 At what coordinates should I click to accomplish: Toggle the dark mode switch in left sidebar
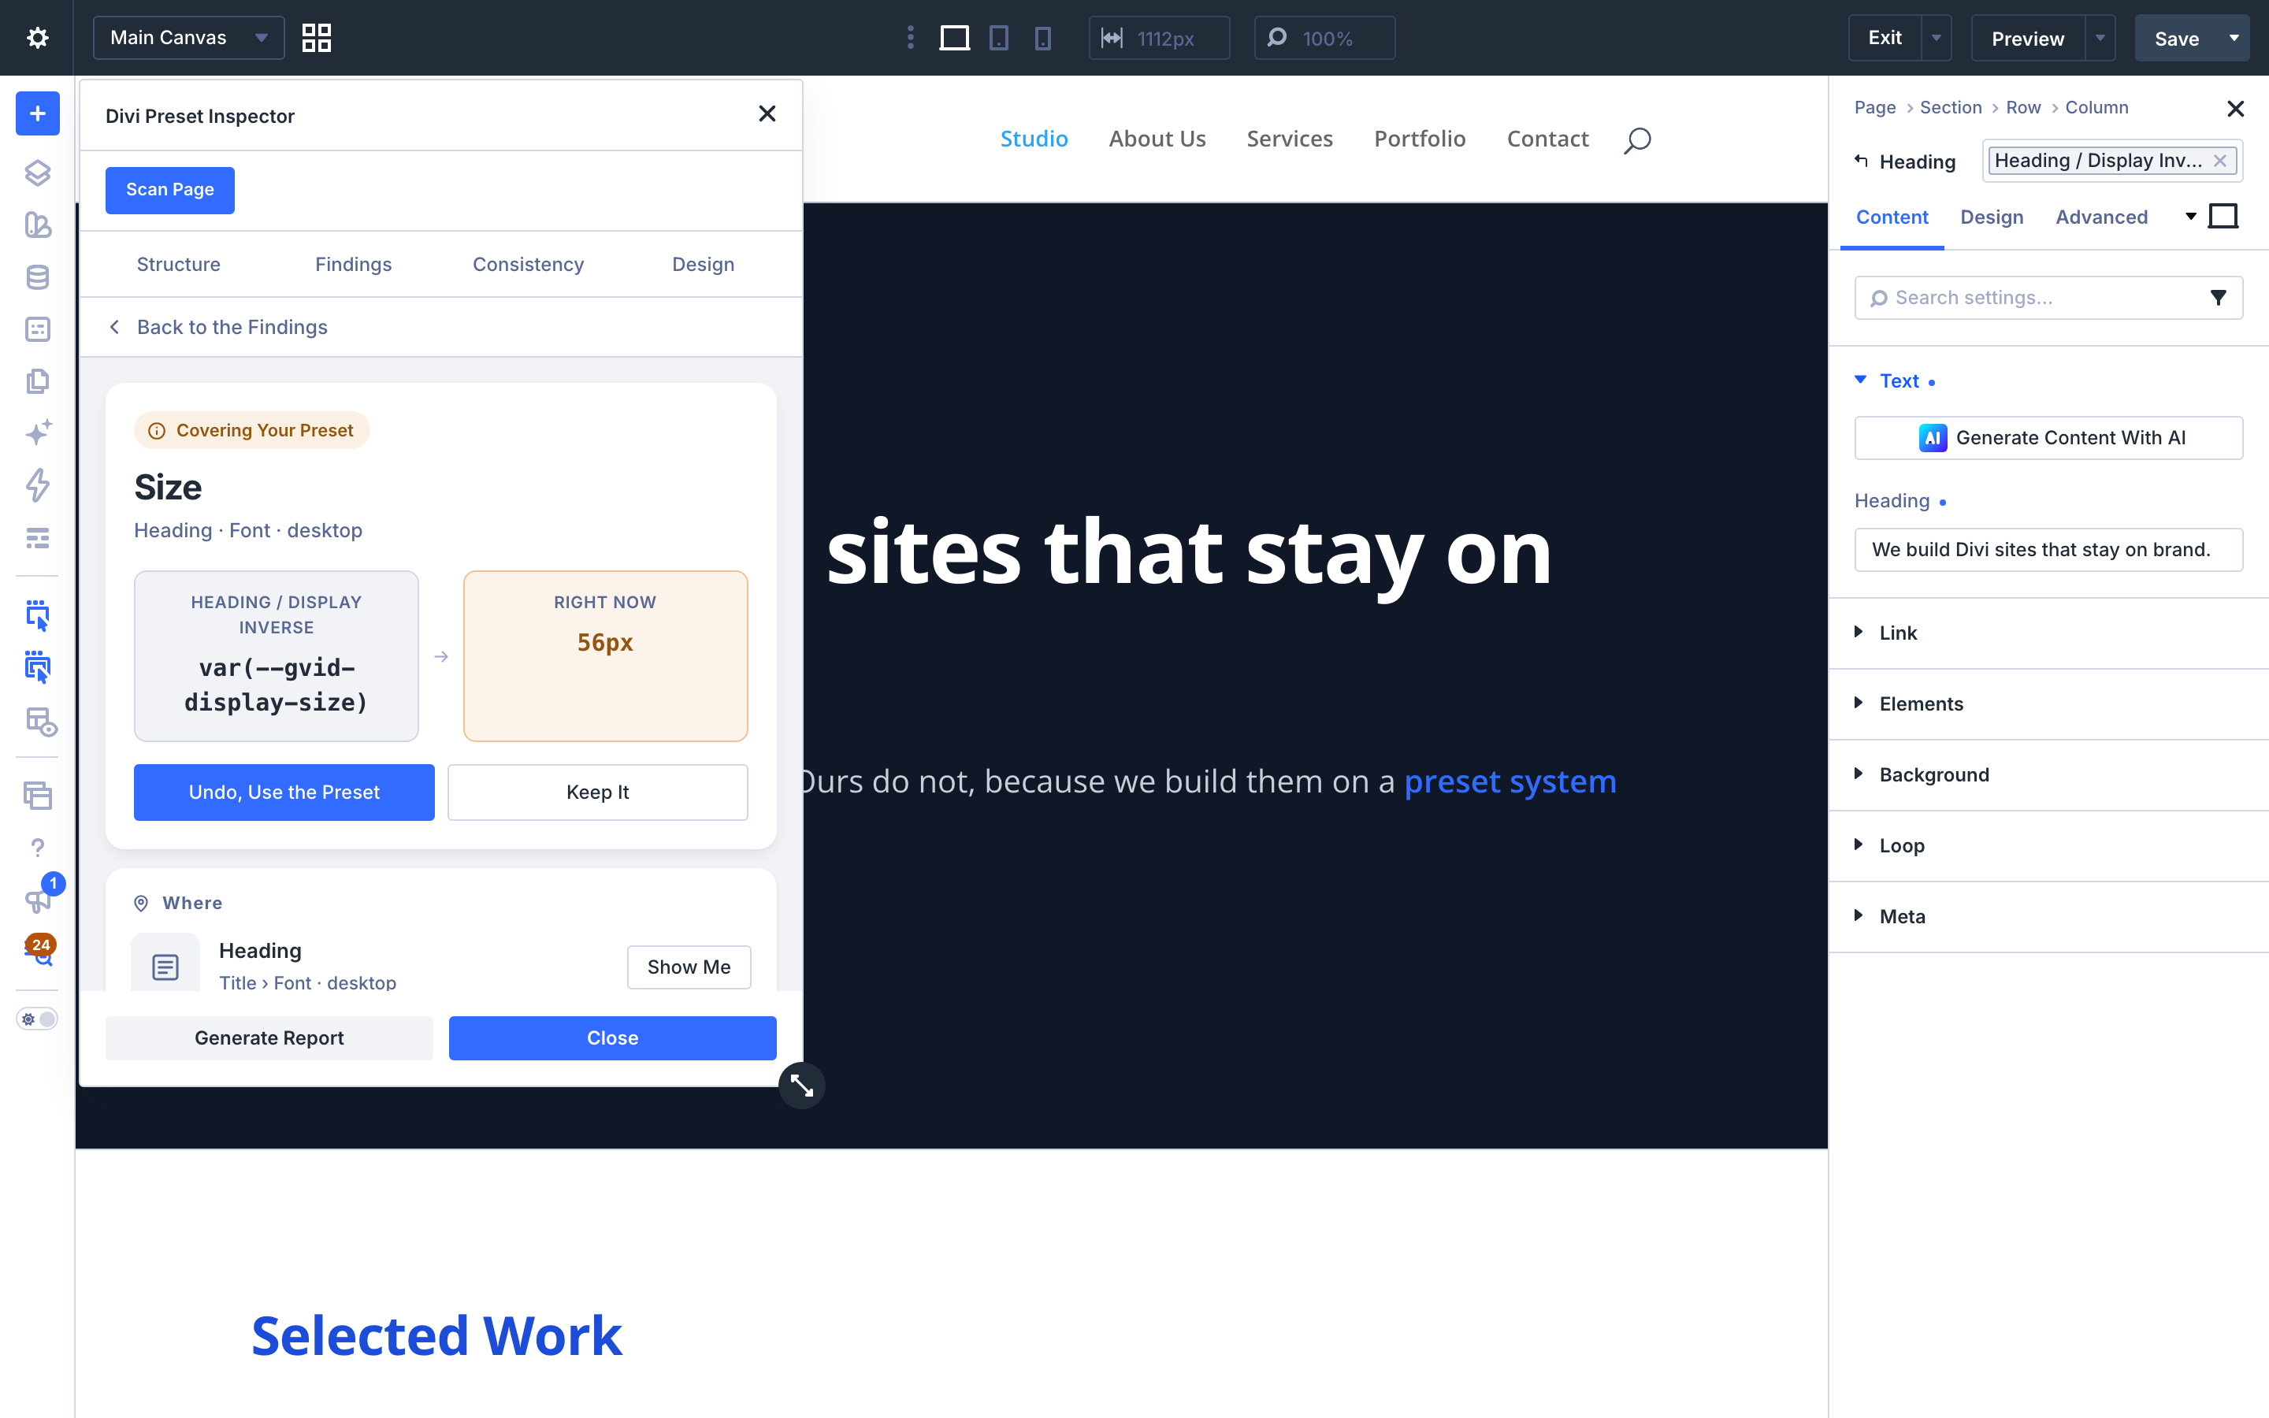pos(38,1019)
